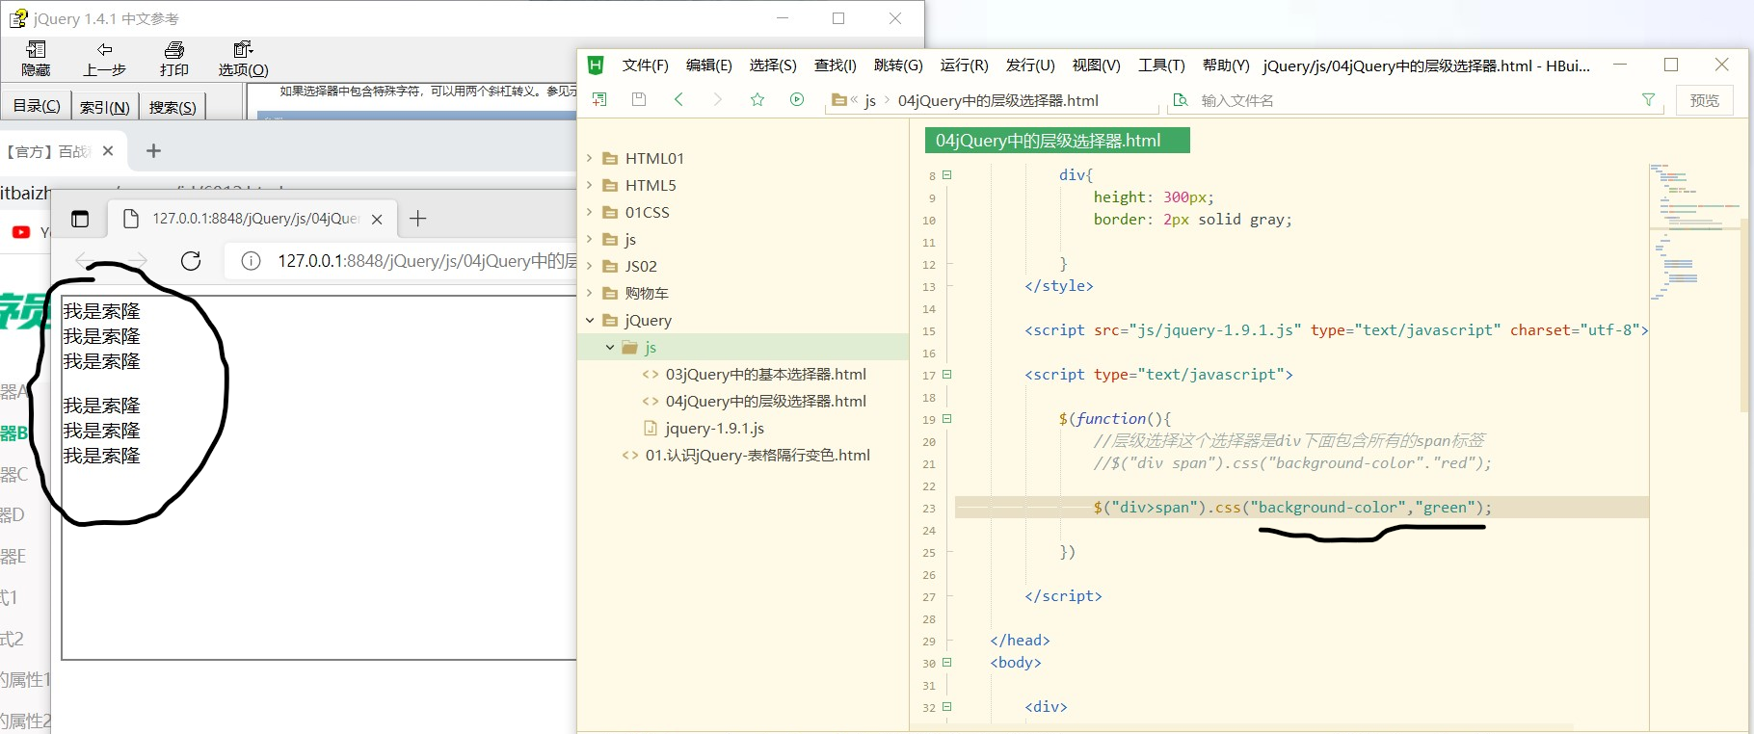Open new tab in background browser window
Viewport: 1754px width, 734px height.
pos(153,150)
